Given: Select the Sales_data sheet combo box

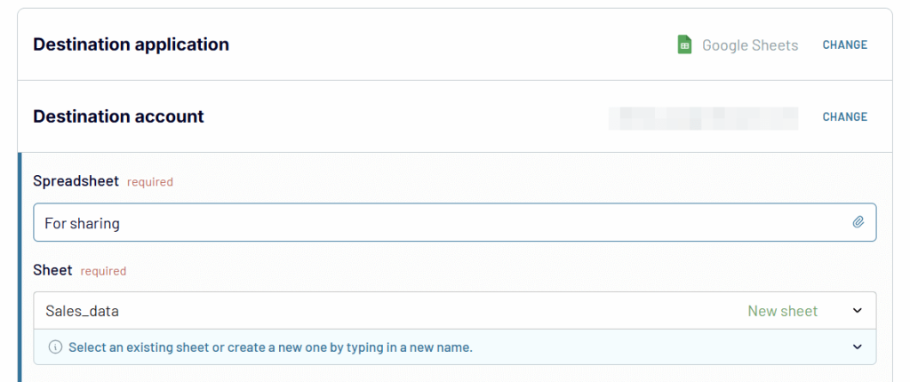Looking at the screenshot, I should tap(455, 311).
